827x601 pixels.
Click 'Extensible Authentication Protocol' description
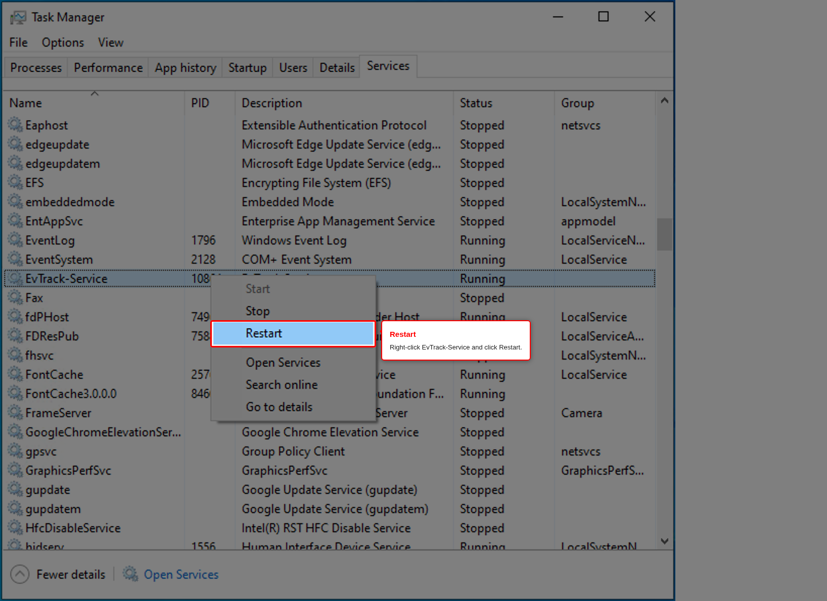[x=334, y=125]
